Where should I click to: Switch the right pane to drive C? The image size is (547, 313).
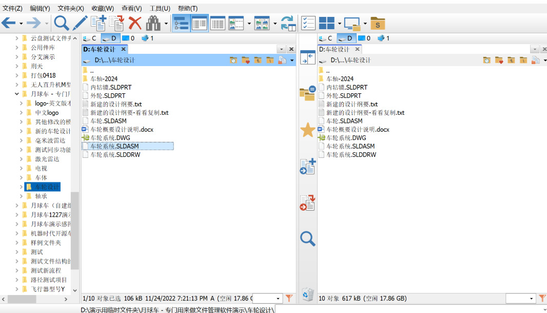(326, 38)
